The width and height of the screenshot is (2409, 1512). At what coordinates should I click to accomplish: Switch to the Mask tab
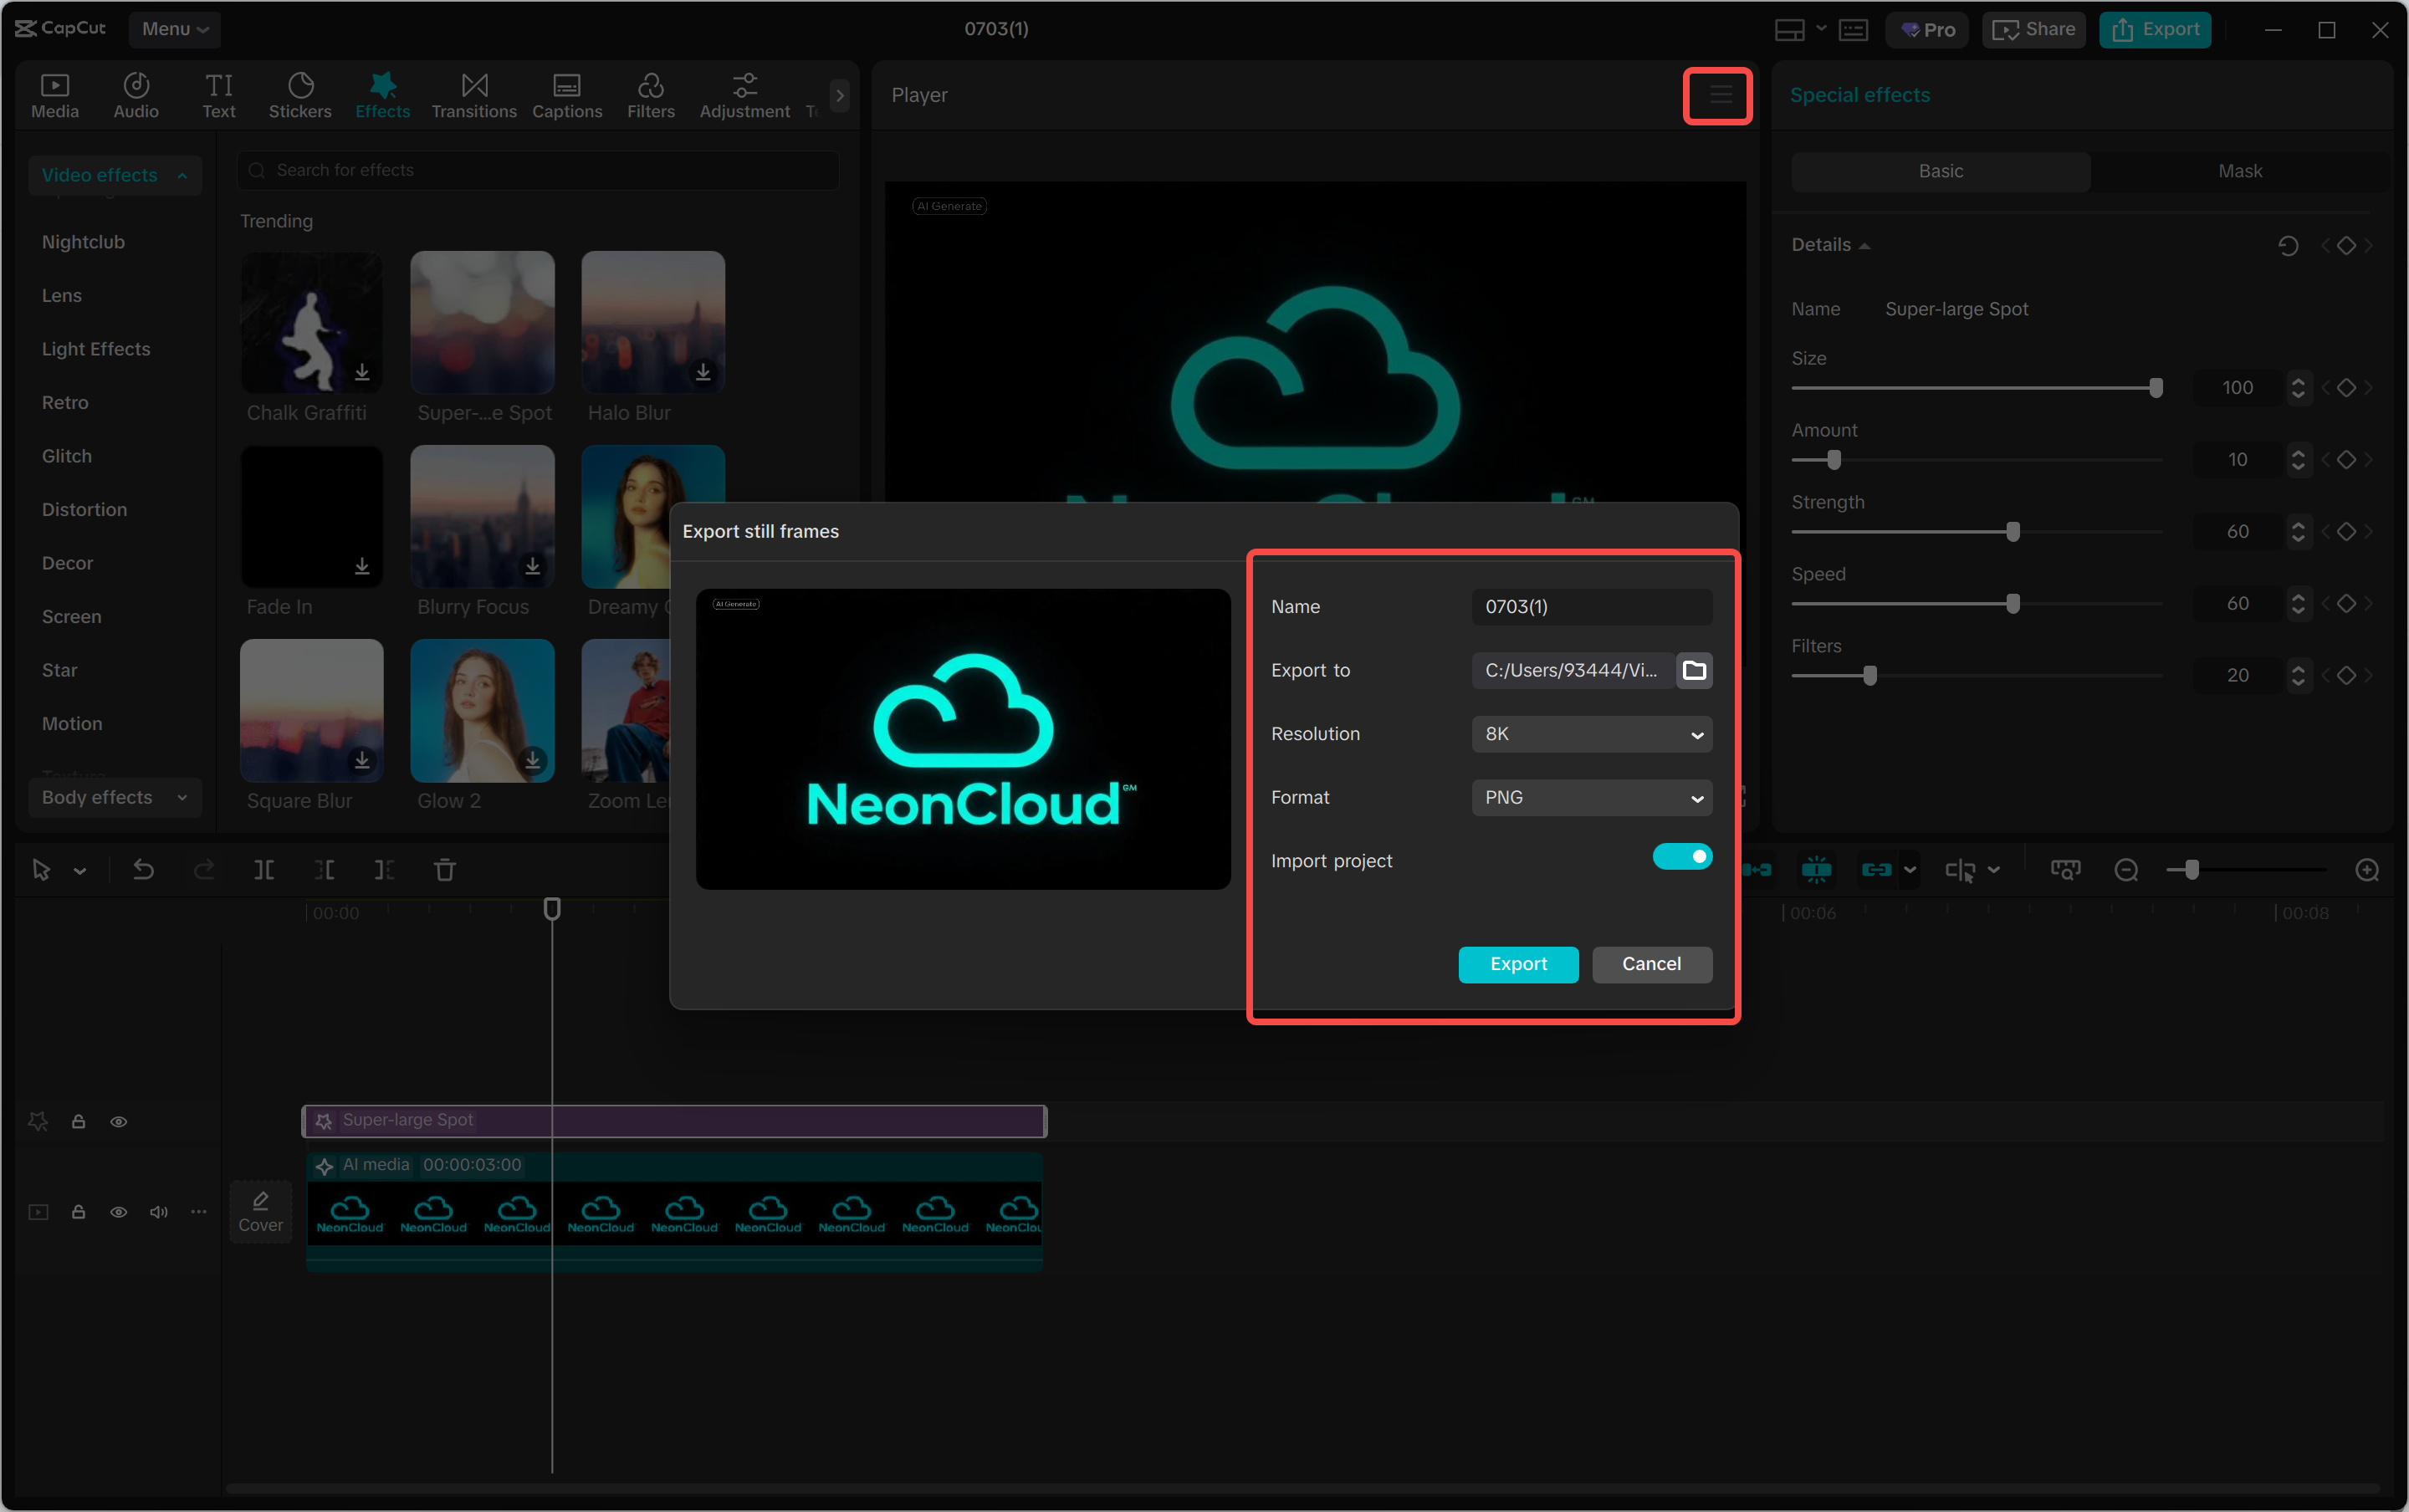(2239, 170)
